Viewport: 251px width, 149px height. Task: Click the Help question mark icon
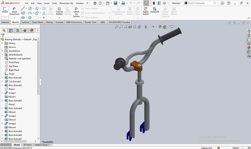(x=229, y=3)
